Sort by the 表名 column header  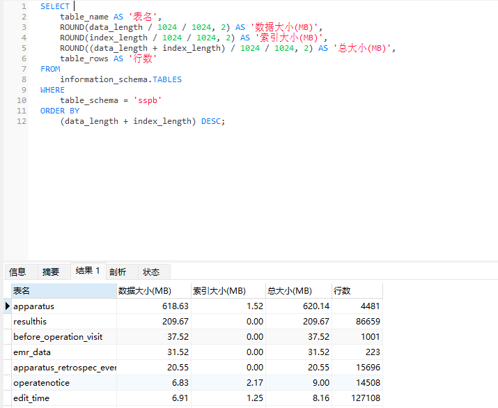[64, 291]
